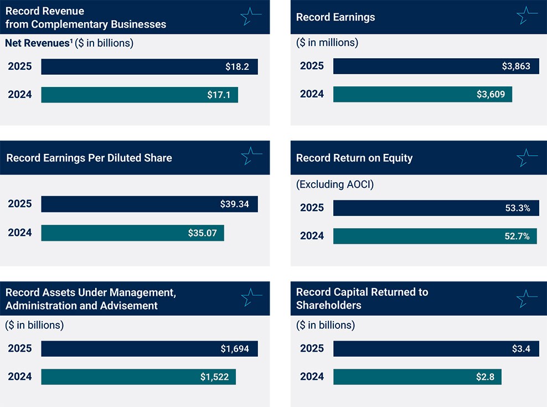Click the $1,694 assets under management bar
Screen dimensions: 547x407
coord(149,348)
